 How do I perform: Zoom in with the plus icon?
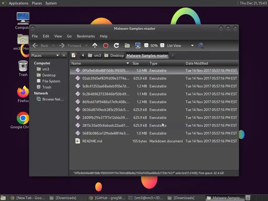coord(162,45)
